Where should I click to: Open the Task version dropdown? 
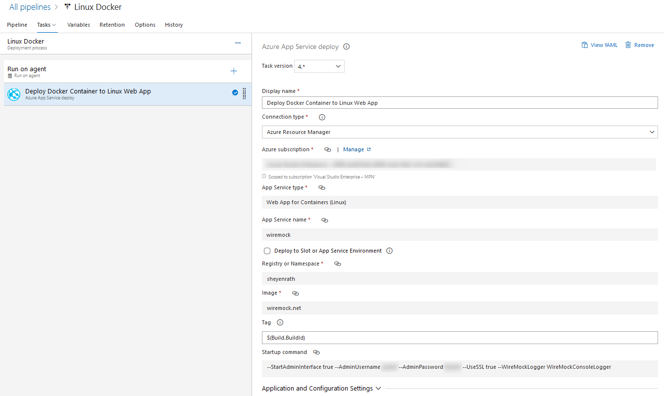click(319, 66)
